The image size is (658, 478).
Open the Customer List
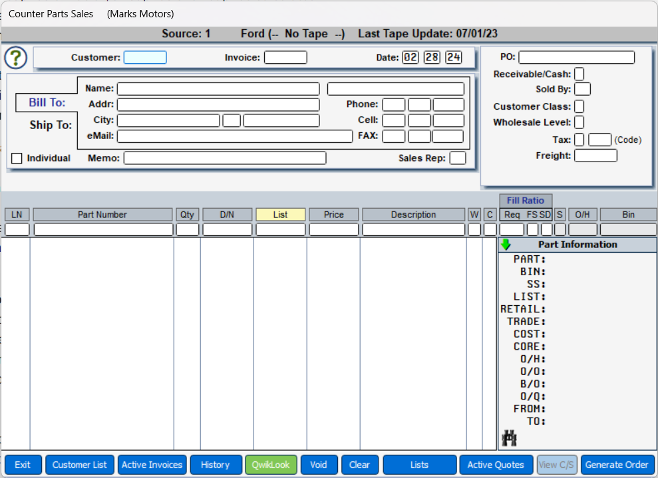[x=79, y=465]
